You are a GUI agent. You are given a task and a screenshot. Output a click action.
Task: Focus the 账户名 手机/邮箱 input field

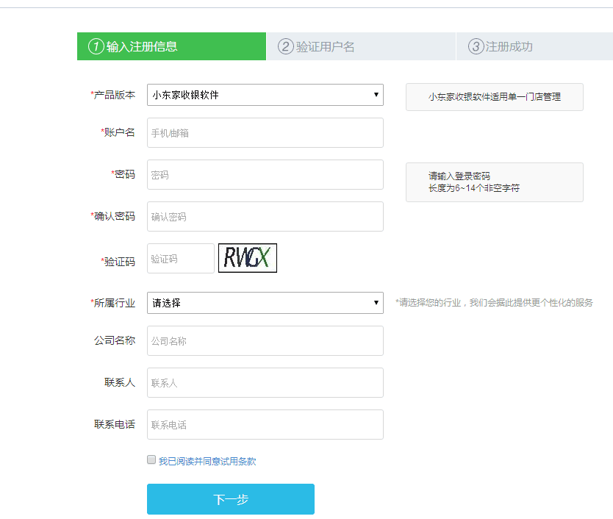265,133
